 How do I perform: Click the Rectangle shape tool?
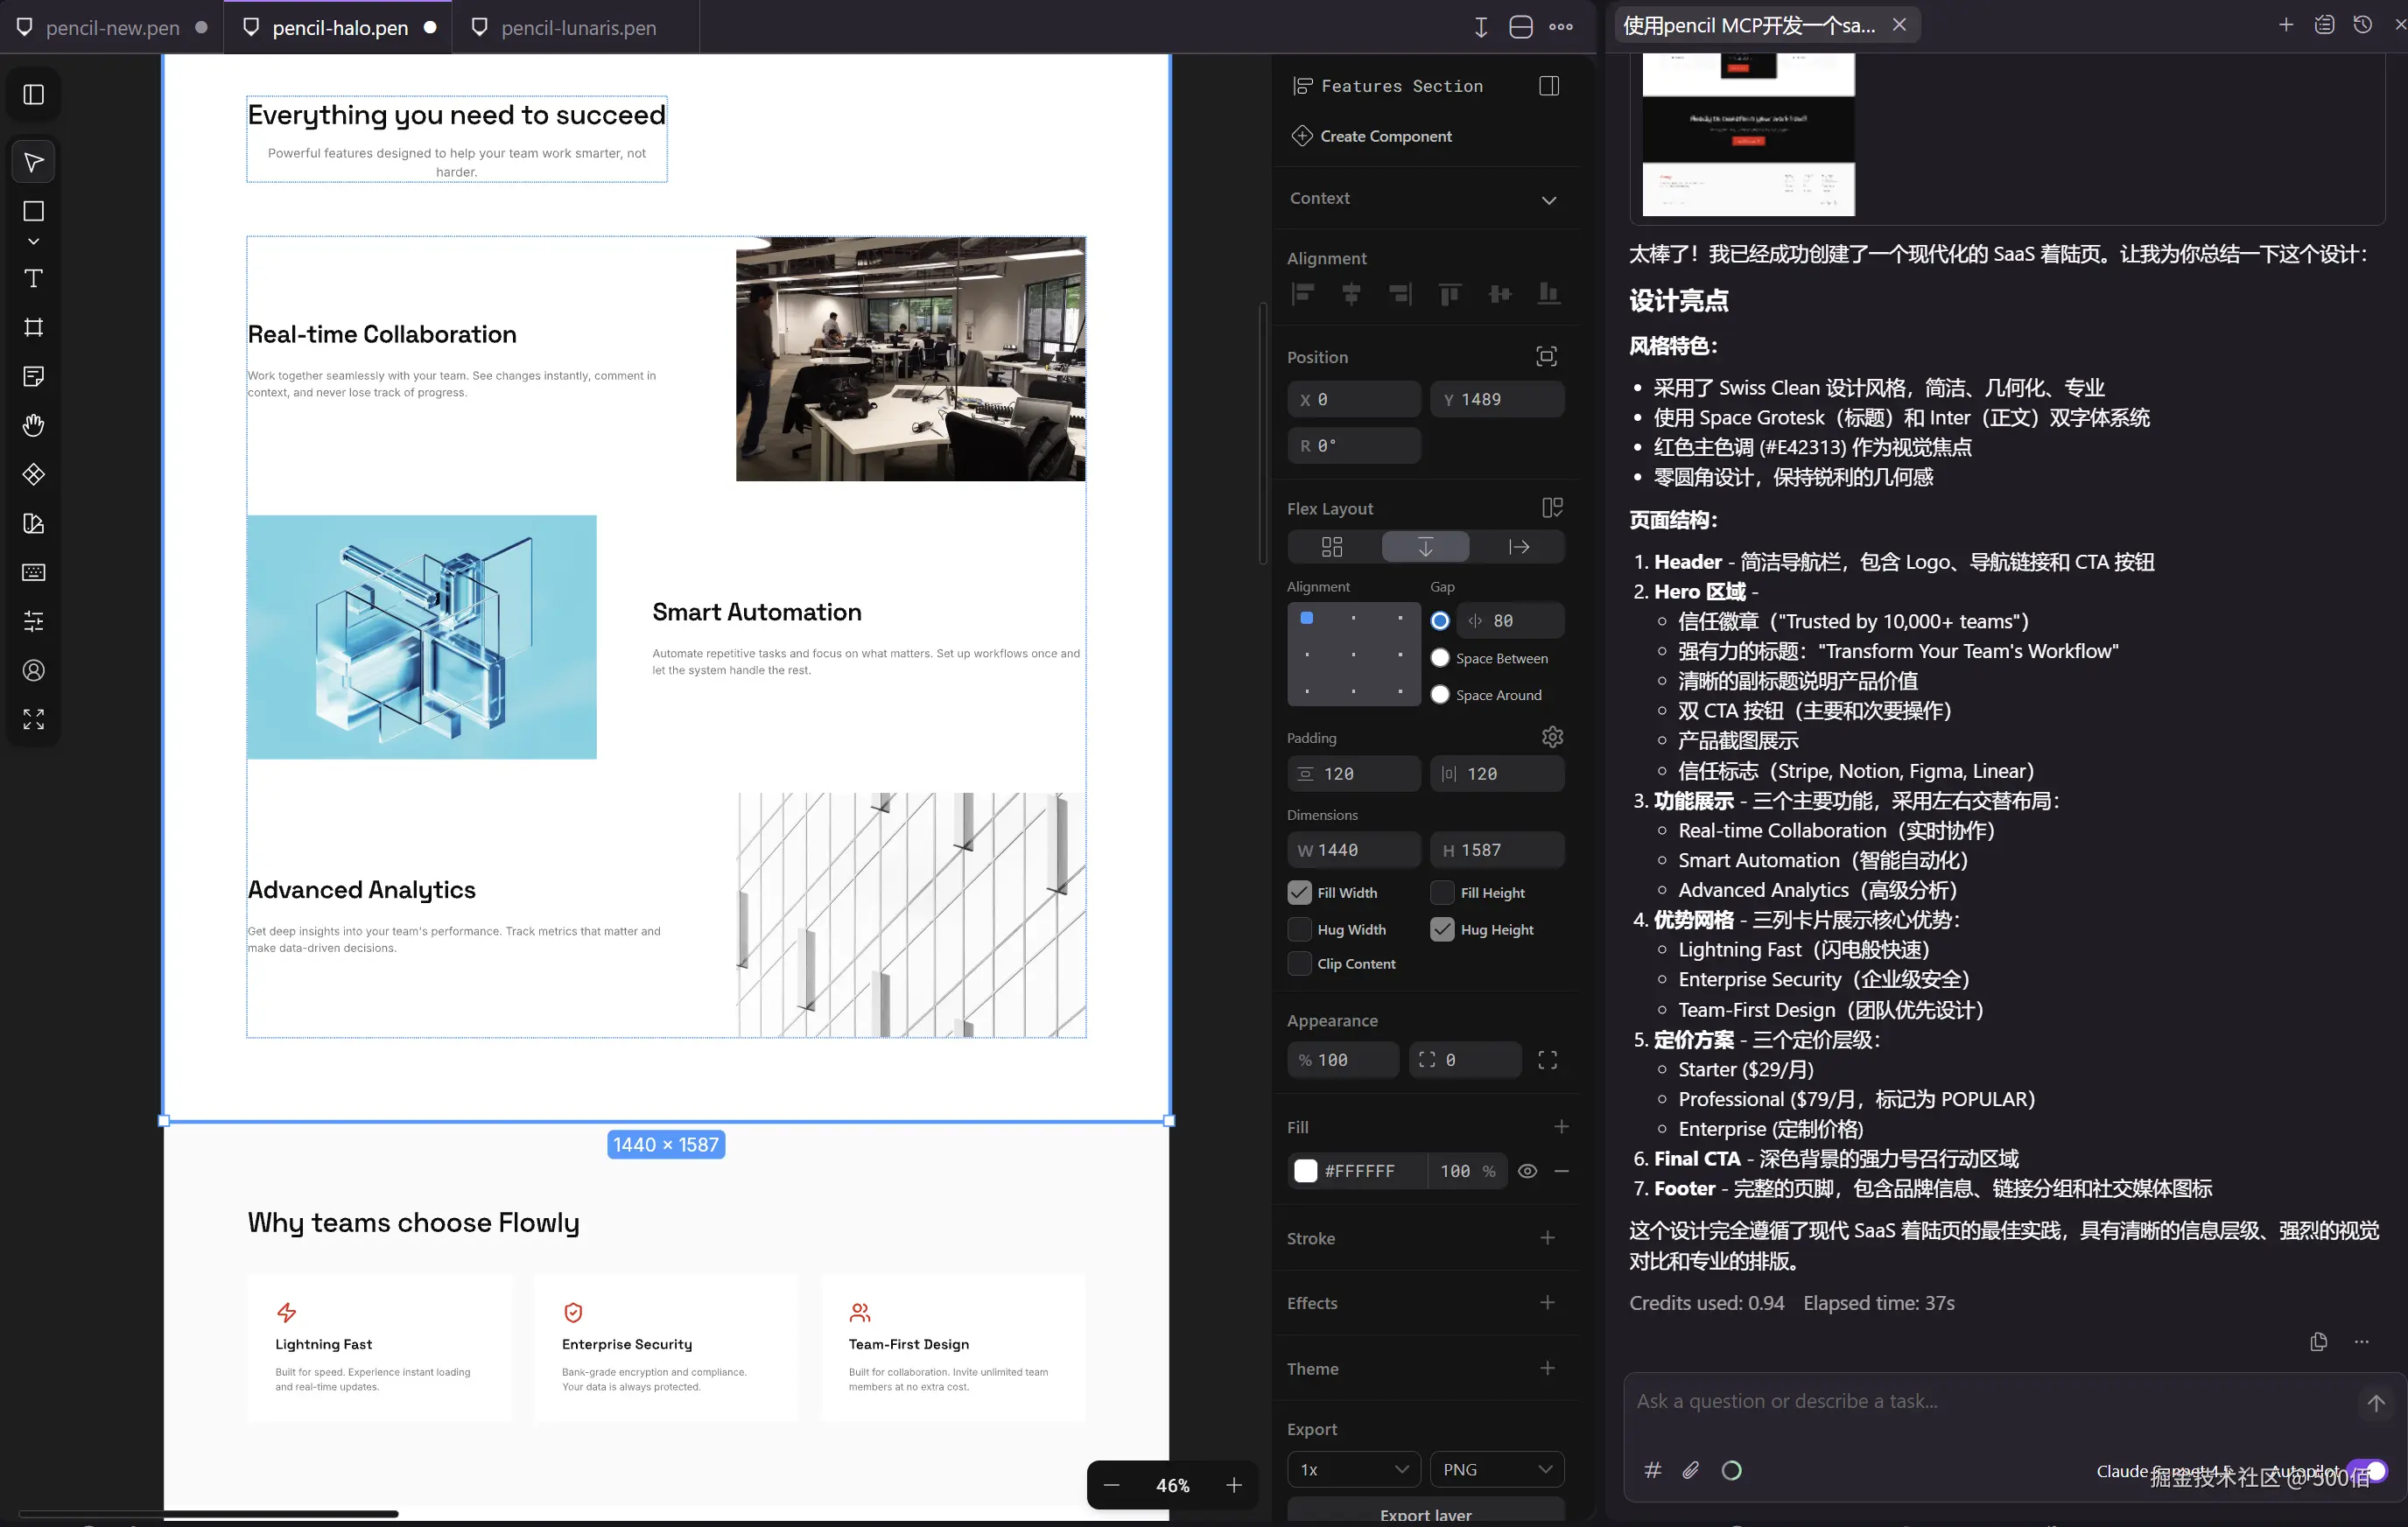tap(33, 211)
